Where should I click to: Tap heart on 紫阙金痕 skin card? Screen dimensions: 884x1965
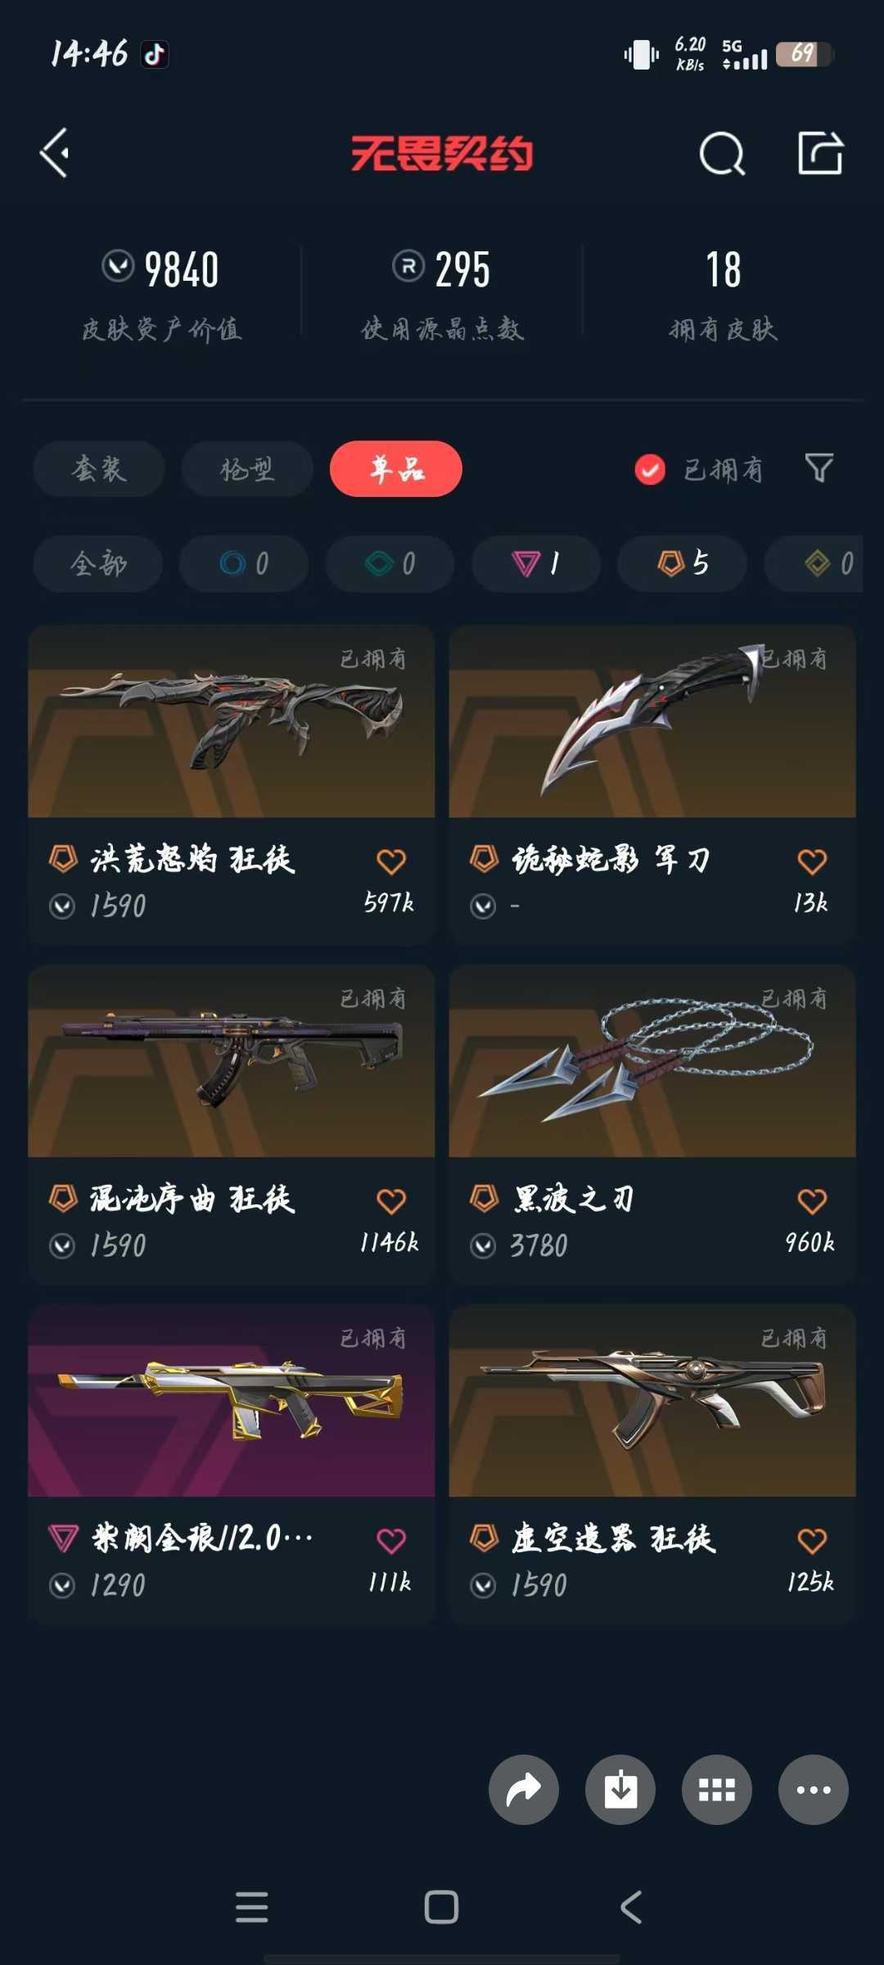point(391,1541)
